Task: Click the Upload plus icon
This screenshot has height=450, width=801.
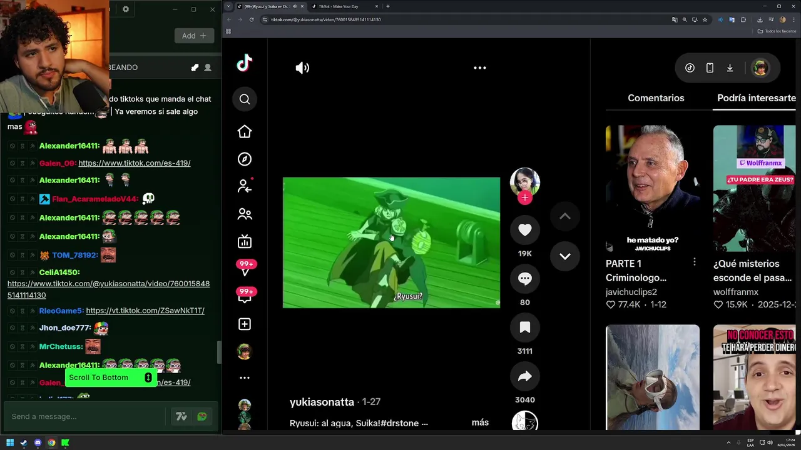Action: 245,324
